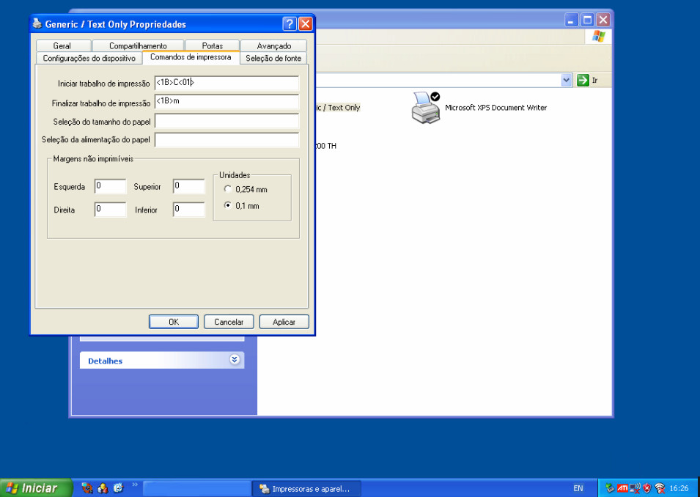Screen dimensions: 700x497
Task: Click the dialog's question mark help button
Action: point(290,24)
